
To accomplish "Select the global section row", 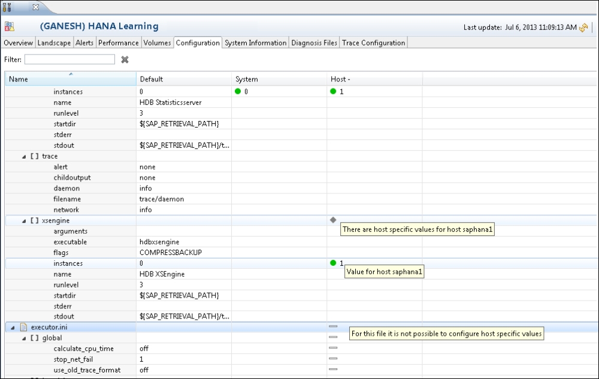I will [x=302, y=338].
